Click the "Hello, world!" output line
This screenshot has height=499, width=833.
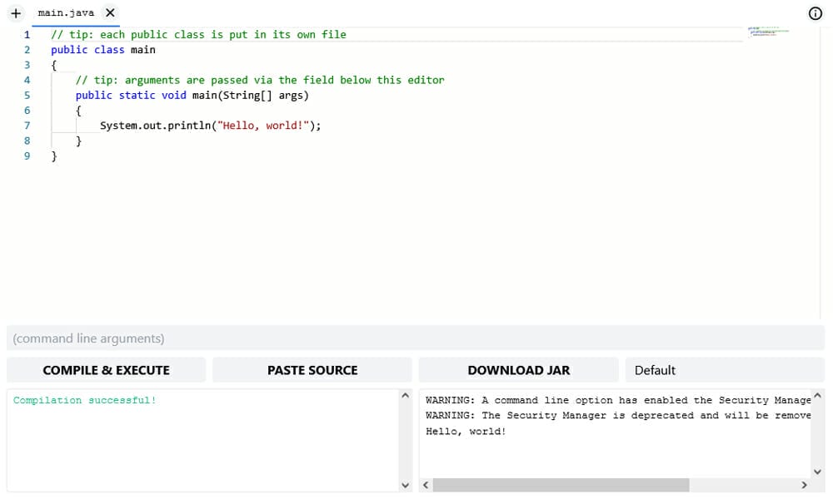(x=466, y=432)
